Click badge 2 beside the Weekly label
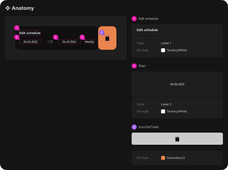Image resolution: width=228 pixels, height=170 pixels. coord(82,37)
